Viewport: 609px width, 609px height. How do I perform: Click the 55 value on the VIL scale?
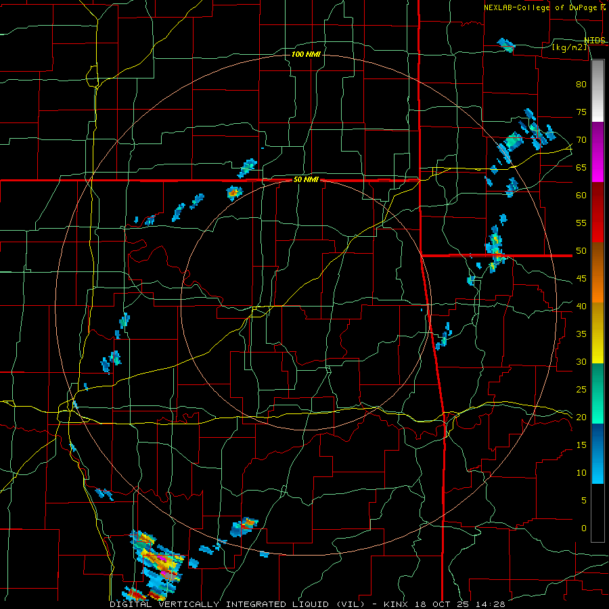[x=581, y=223]
